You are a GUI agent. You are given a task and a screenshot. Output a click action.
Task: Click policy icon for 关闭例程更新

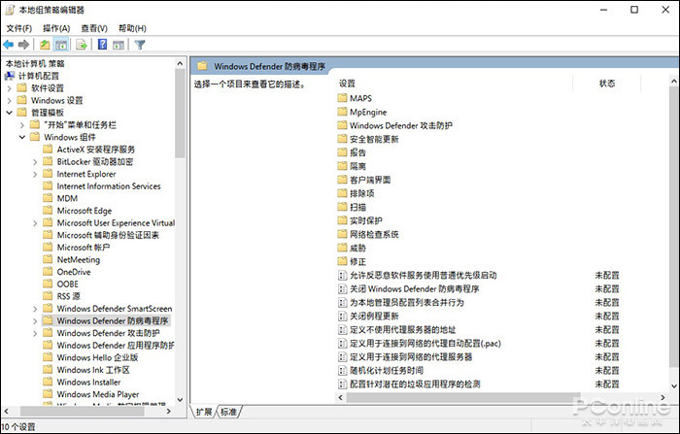342,317
